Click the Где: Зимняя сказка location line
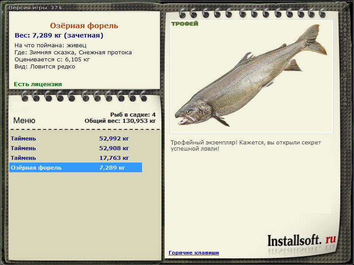 73,53
